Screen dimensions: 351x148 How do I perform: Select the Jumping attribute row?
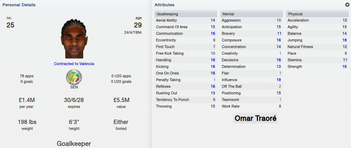(x=317, y=40)
